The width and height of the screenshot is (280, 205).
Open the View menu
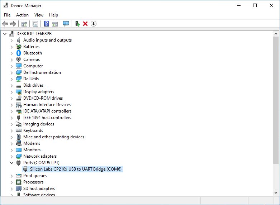pos(39,15)
